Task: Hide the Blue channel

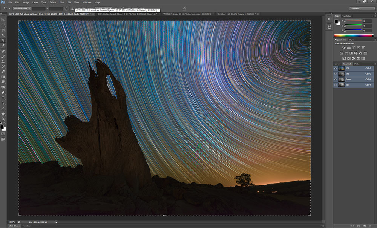Action: click(336, 85)
